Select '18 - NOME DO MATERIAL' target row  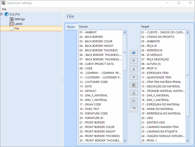point(163,109)
